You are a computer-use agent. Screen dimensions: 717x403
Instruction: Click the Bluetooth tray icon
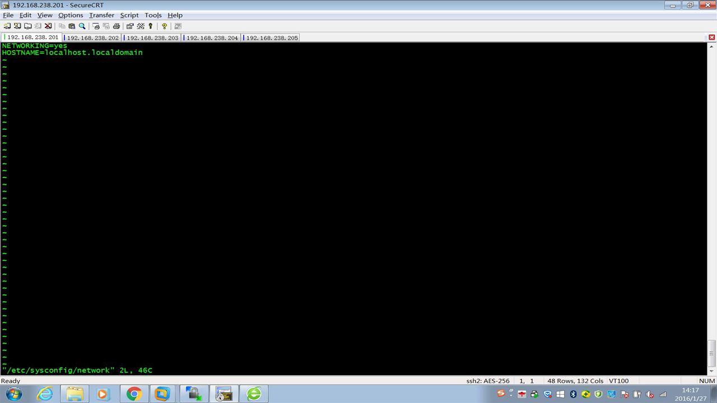pyautogui.click(x=574, y=394)
